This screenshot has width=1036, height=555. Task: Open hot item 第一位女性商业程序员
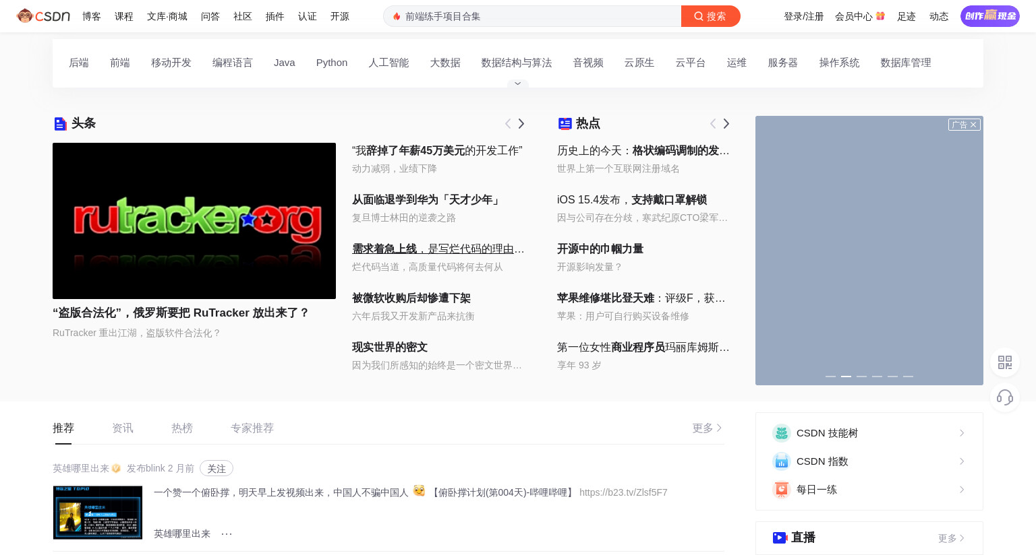click(643, 347)
